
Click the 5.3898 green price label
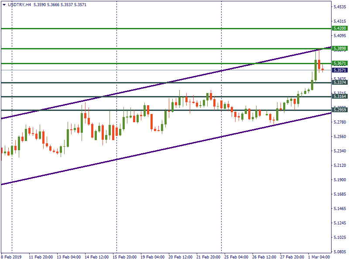tap(339, 48)
